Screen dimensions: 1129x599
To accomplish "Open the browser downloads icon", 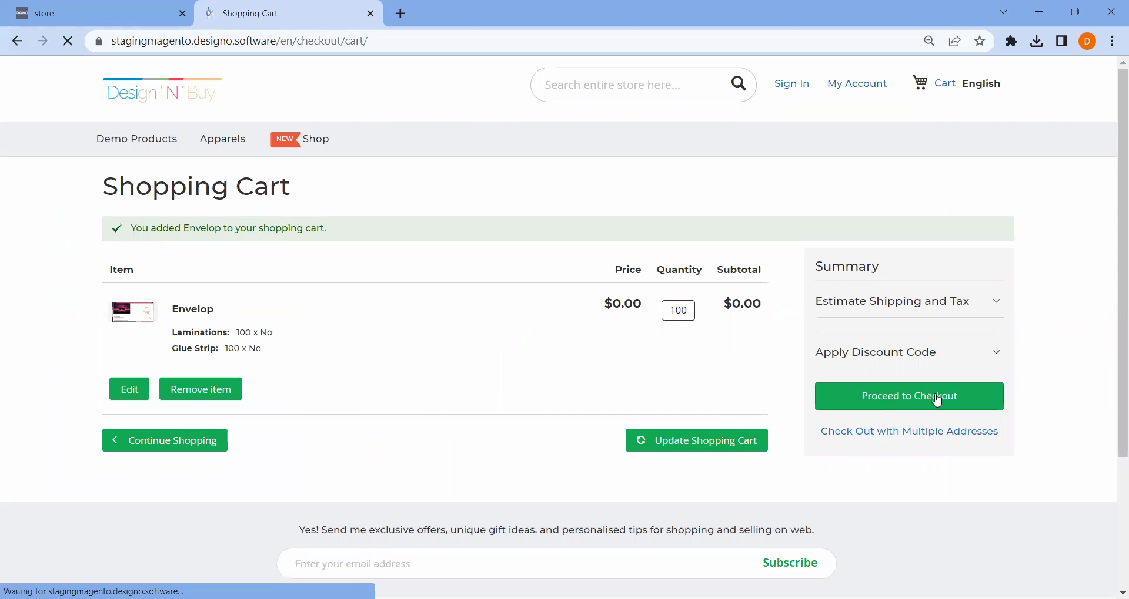I will click(1037, 41).
